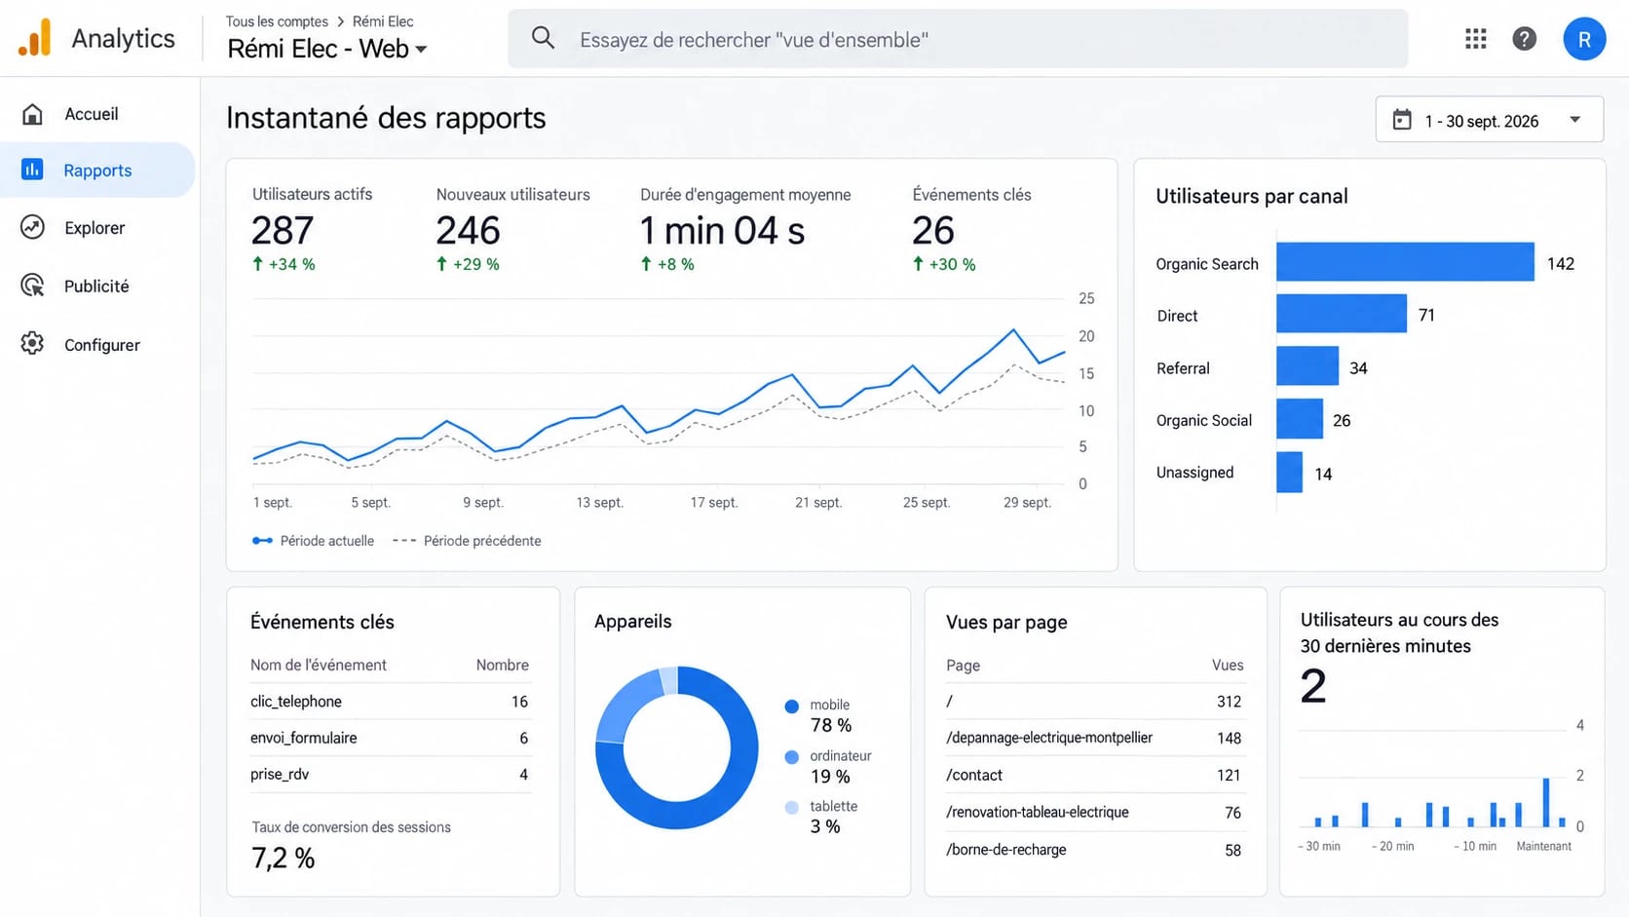Image resolution: width=1629 pixels, height=917 pixels.
Task: Select the Durée d'engagement moyenne metric
Action: pos(745,229)
